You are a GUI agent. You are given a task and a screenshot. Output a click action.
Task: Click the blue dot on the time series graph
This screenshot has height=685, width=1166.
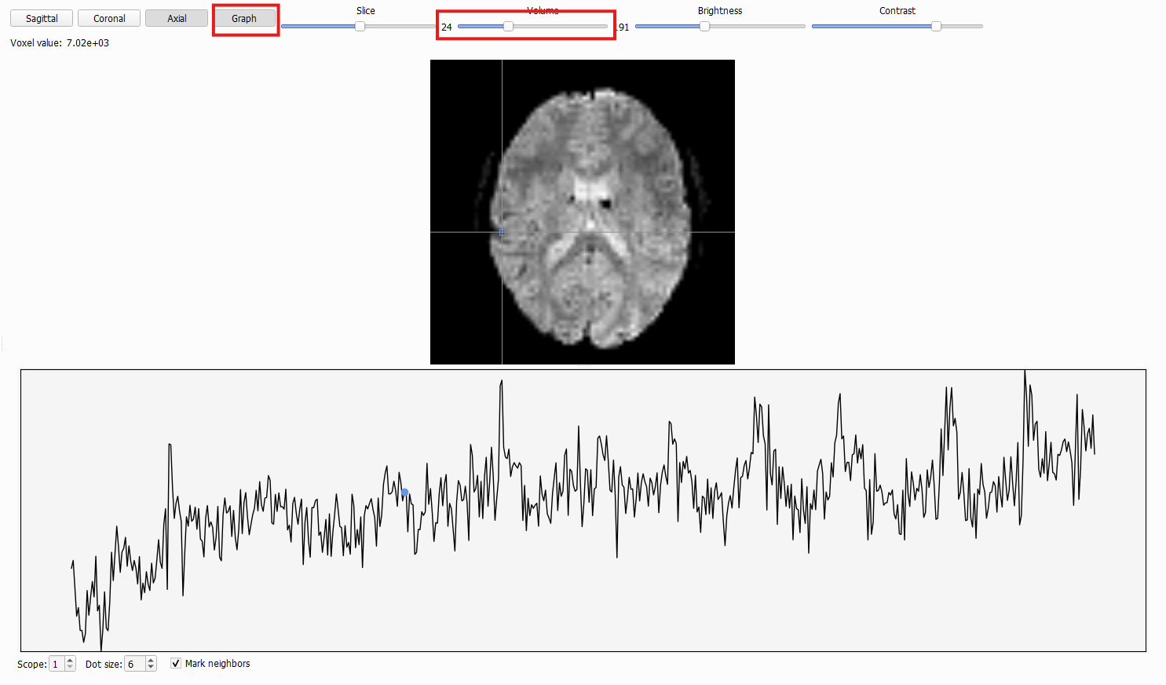coord(404,493)
